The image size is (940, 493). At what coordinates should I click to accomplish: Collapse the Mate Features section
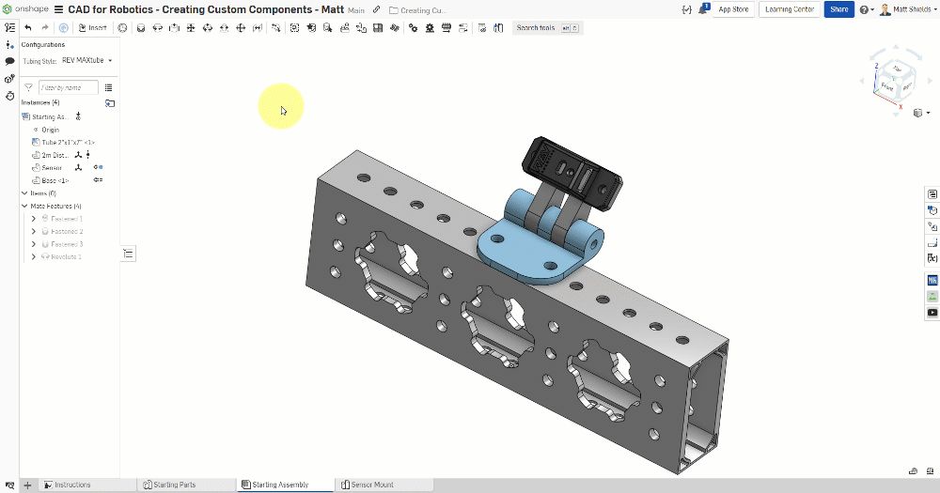click(24, 206)
